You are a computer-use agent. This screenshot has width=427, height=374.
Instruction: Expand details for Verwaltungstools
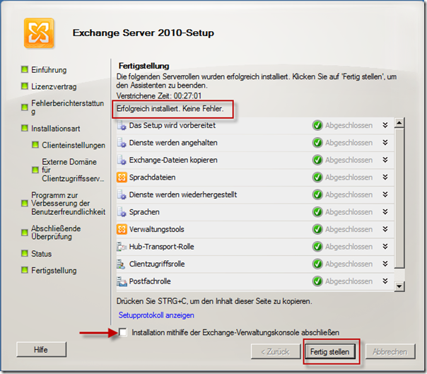click(385, 229)
